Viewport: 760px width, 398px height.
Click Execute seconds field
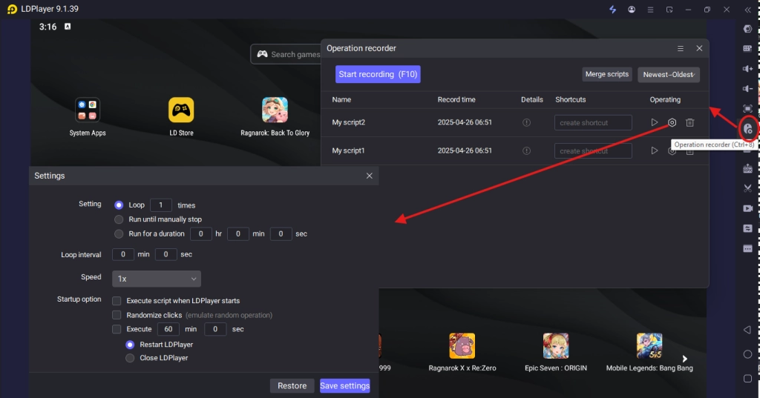[215, 329]
